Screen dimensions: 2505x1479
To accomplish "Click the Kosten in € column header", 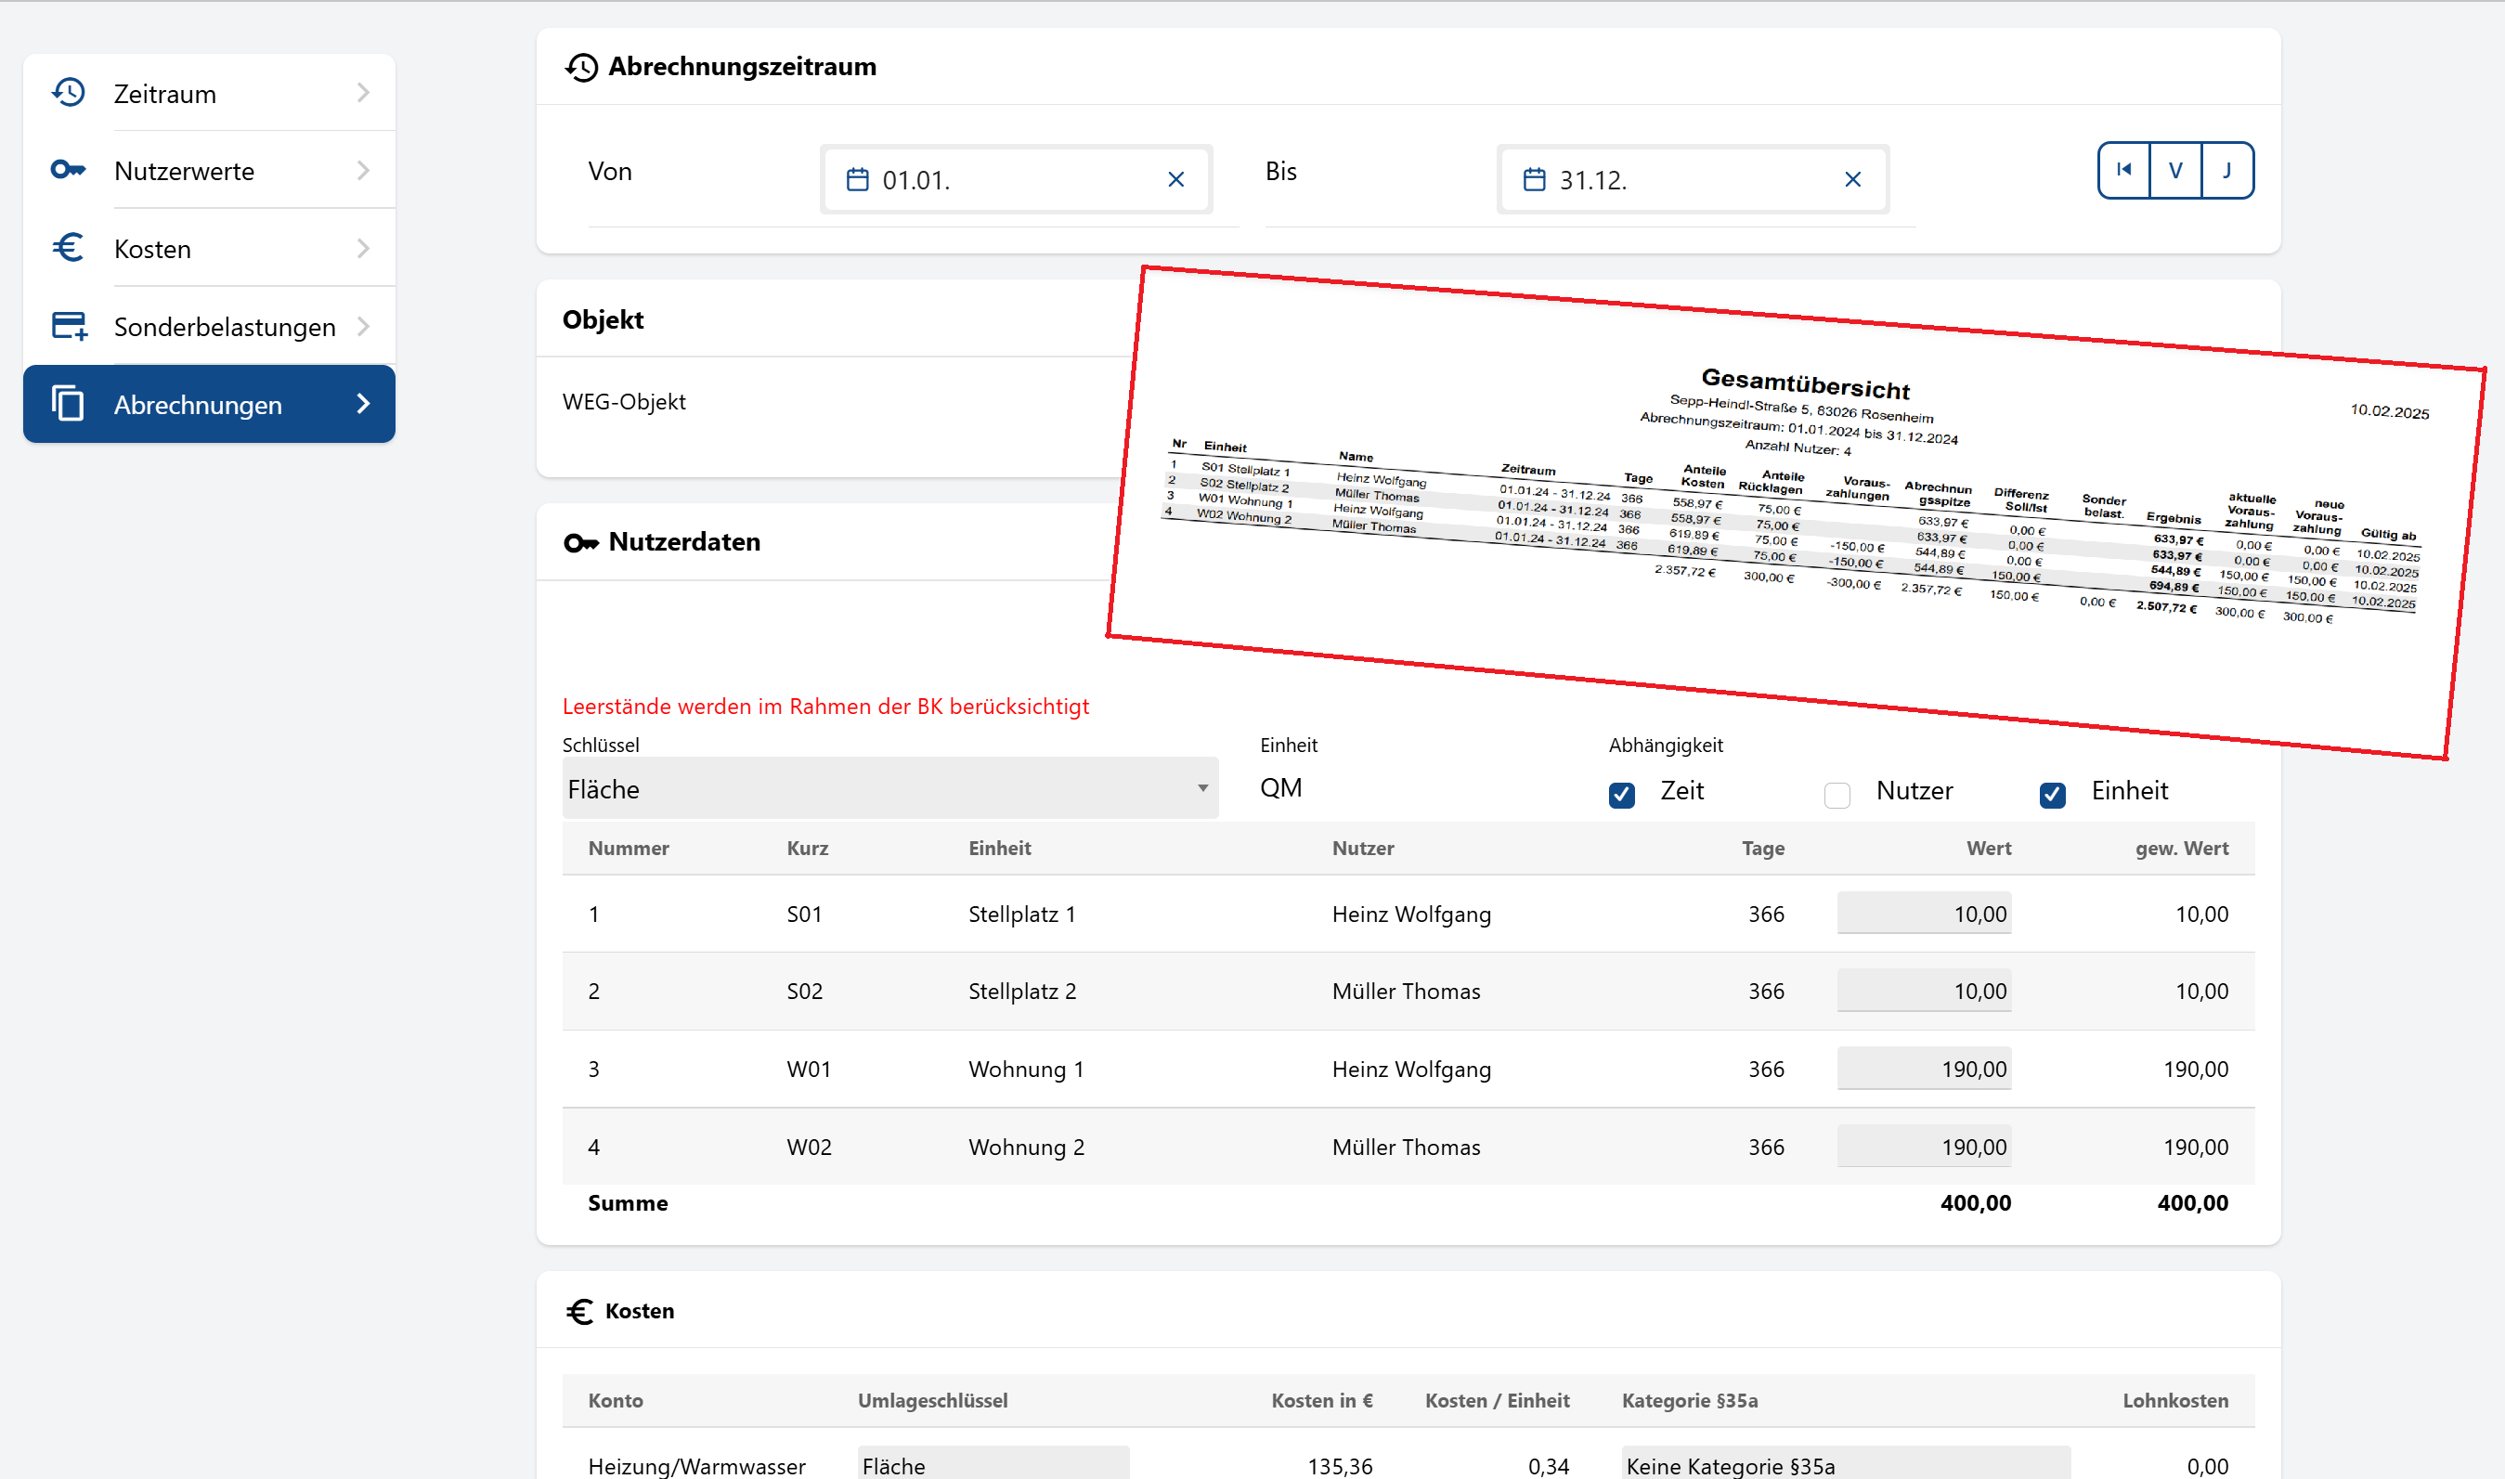I will click(1321, 1400).
